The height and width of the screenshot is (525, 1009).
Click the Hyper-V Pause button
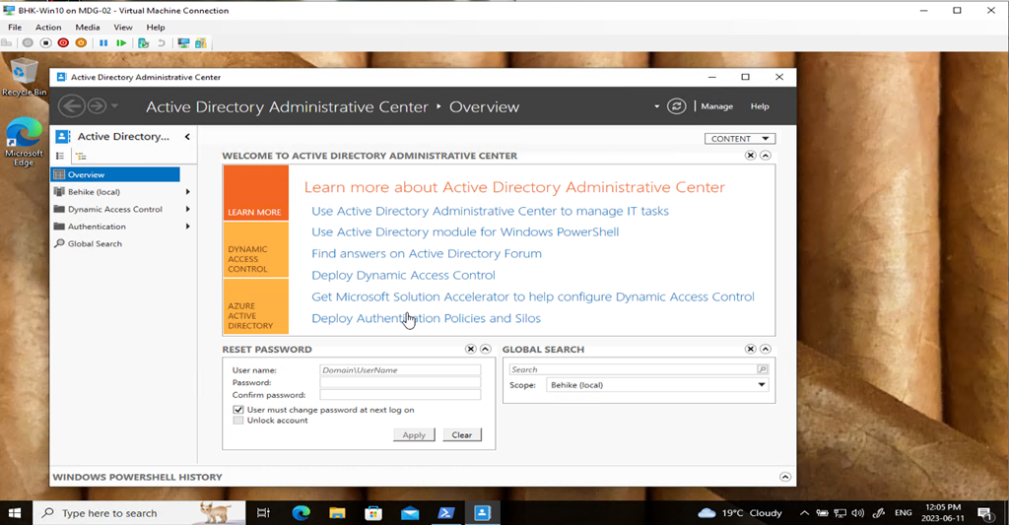tap(103, 43)
